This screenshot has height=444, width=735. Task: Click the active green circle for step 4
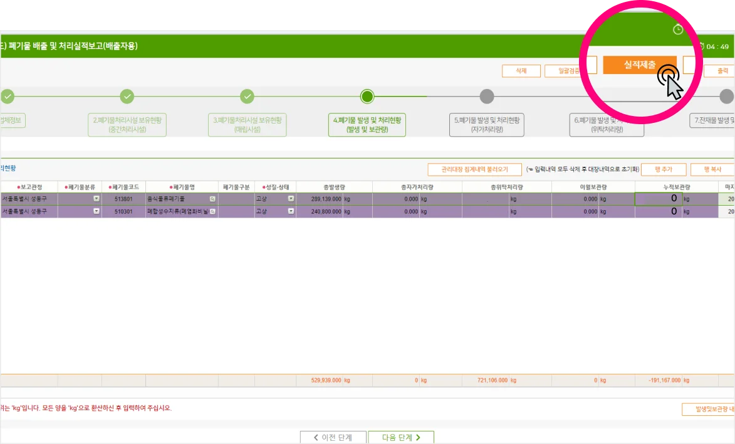coord(367,97)
